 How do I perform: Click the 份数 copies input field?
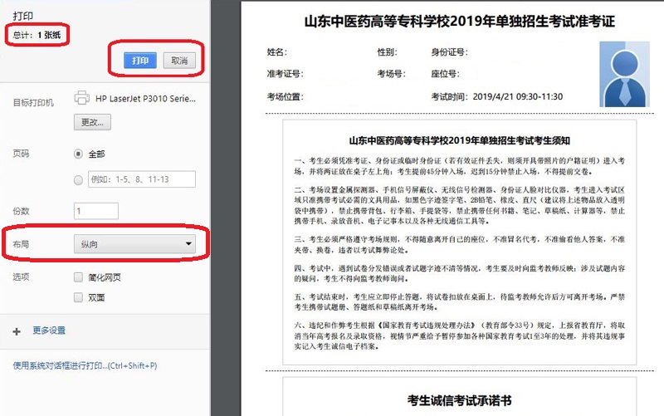[x=96, y=211]
